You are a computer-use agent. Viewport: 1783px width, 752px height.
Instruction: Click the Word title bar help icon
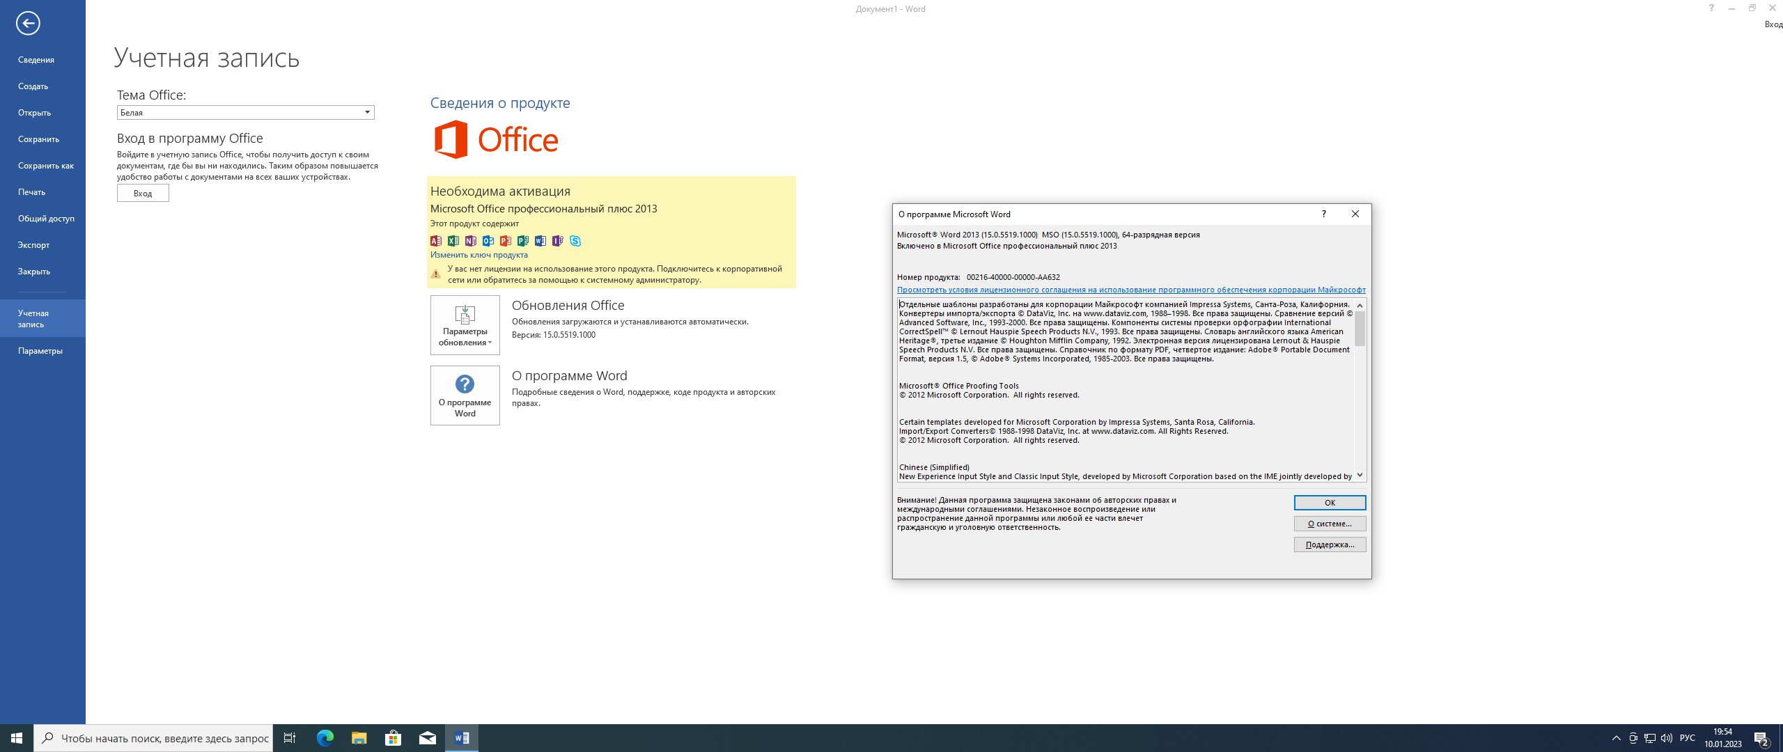(1711, 8)
